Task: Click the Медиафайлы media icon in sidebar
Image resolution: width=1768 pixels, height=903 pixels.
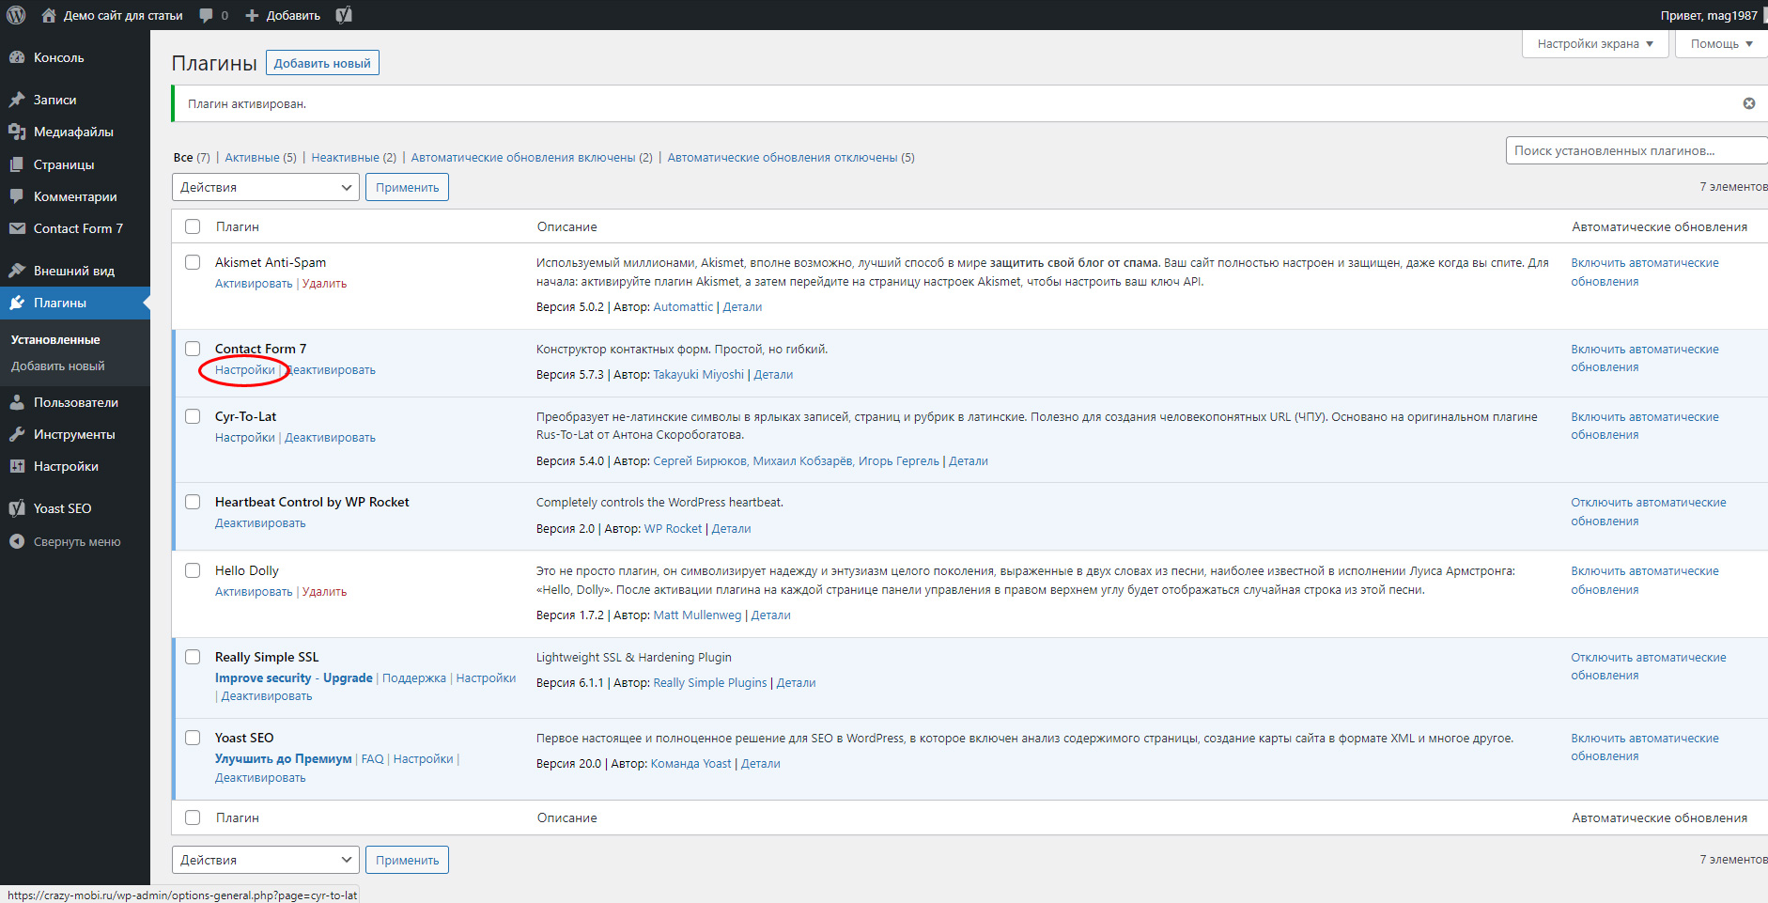Action: tap(17, 132)
